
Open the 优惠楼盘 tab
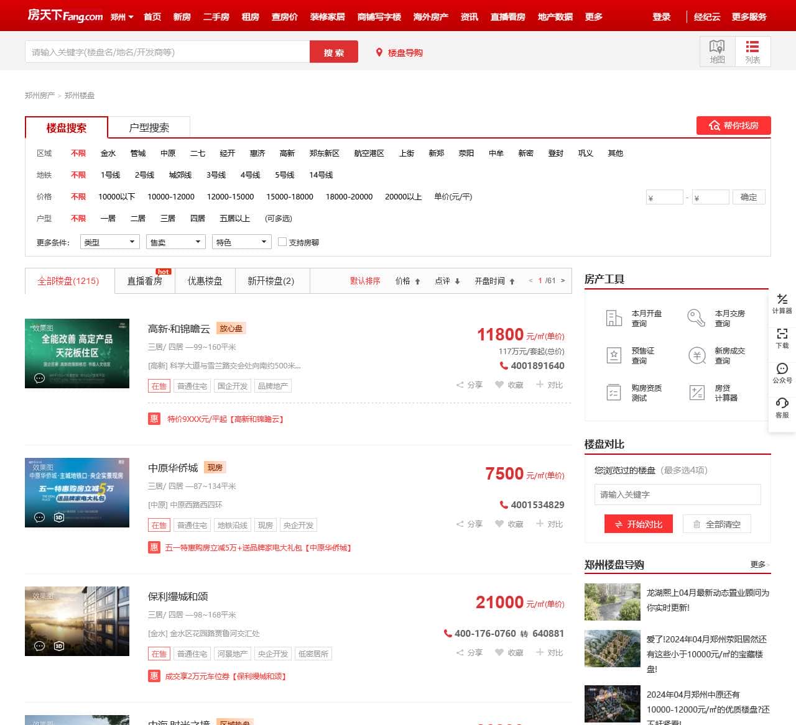tap(205, 281)
